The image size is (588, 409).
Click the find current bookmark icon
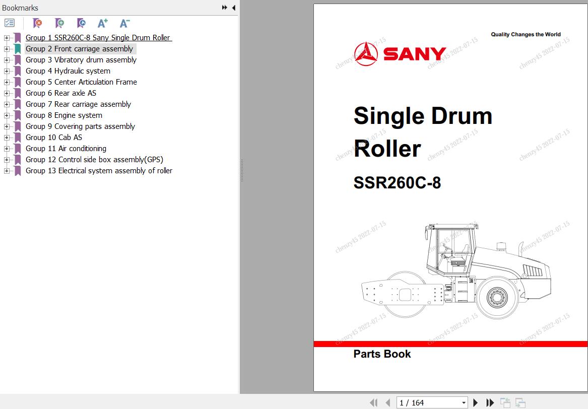point(81,23)
